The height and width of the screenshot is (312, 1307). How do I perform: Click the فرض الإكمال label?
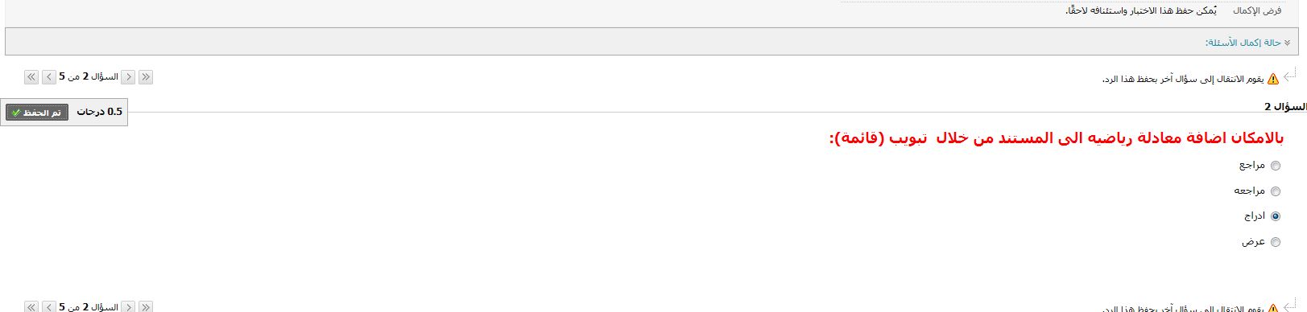[x=1257, y=10]
